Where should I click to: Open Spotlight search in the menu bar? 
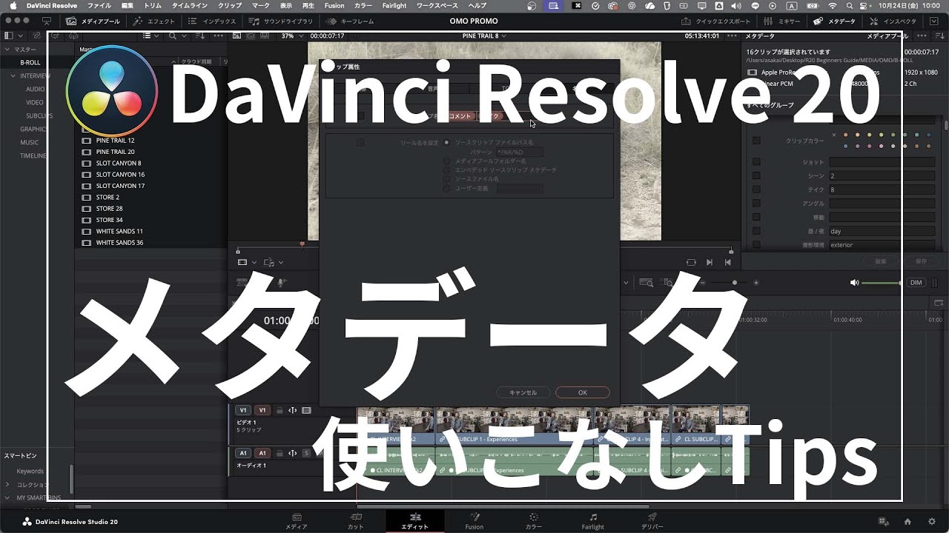click(850, 6)
